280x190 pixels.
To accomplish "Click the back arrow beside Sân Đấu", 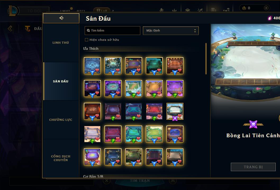I will [61, 18].
